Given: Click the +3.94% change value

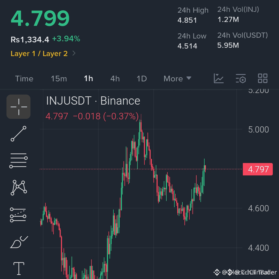Looking at the screenshot, I should [x=66, y=38].
